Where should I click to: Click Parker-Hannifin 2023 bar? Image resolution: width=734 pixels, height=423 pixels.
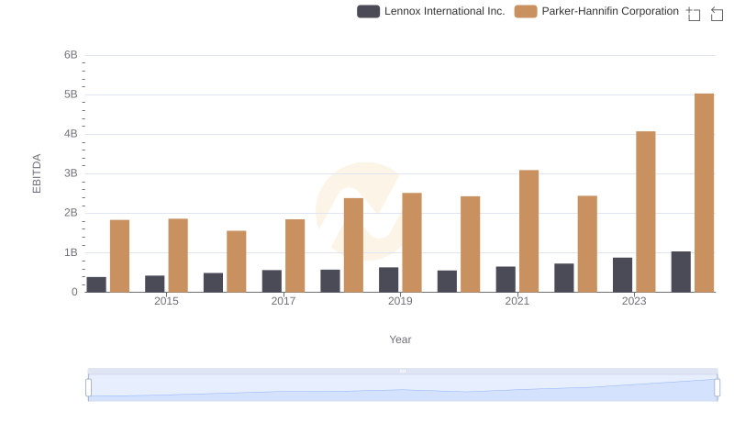(646, 211)
